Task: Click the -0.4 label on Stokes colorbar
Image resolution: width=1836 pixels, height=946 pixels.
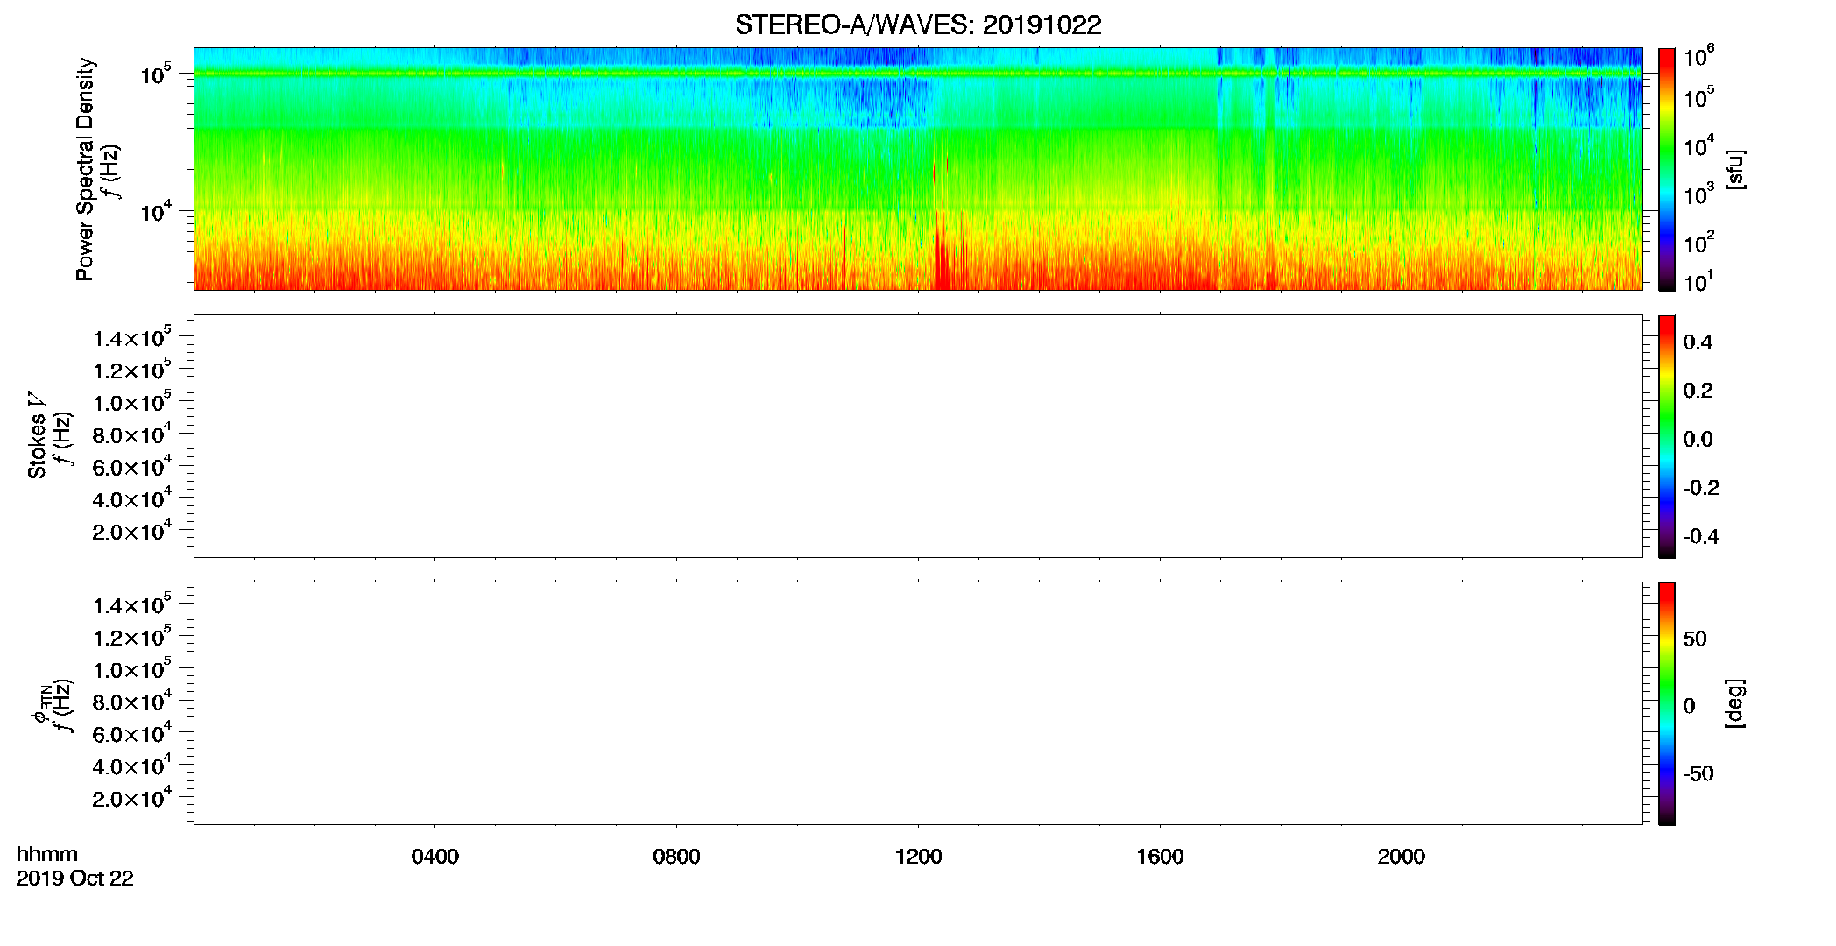Action: click(1701, 536)
